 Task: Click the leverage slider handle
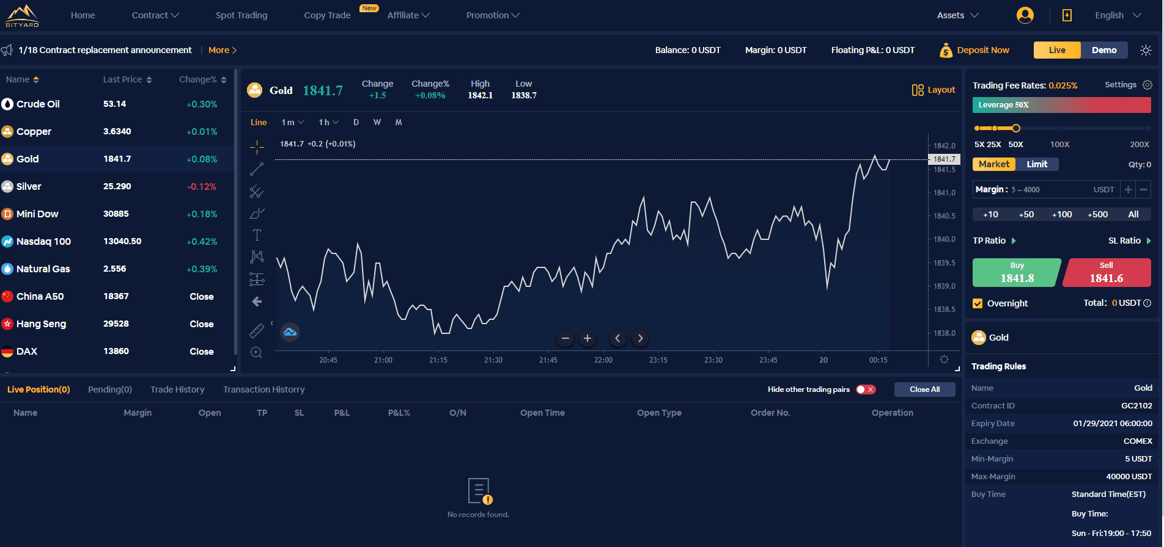[1016, 128]
